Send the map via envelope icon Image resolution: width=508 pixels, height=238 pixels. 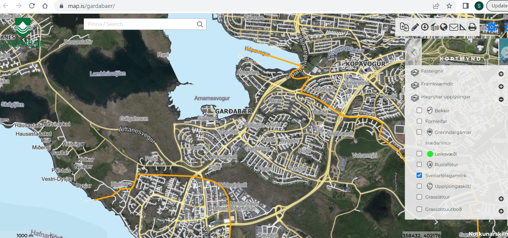[x=453, y=27]
